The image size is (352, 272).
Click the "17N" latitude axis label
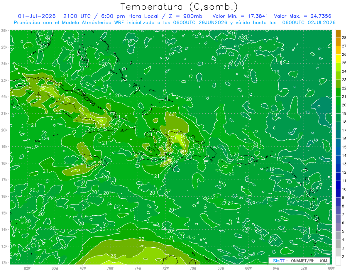point(4,180)
